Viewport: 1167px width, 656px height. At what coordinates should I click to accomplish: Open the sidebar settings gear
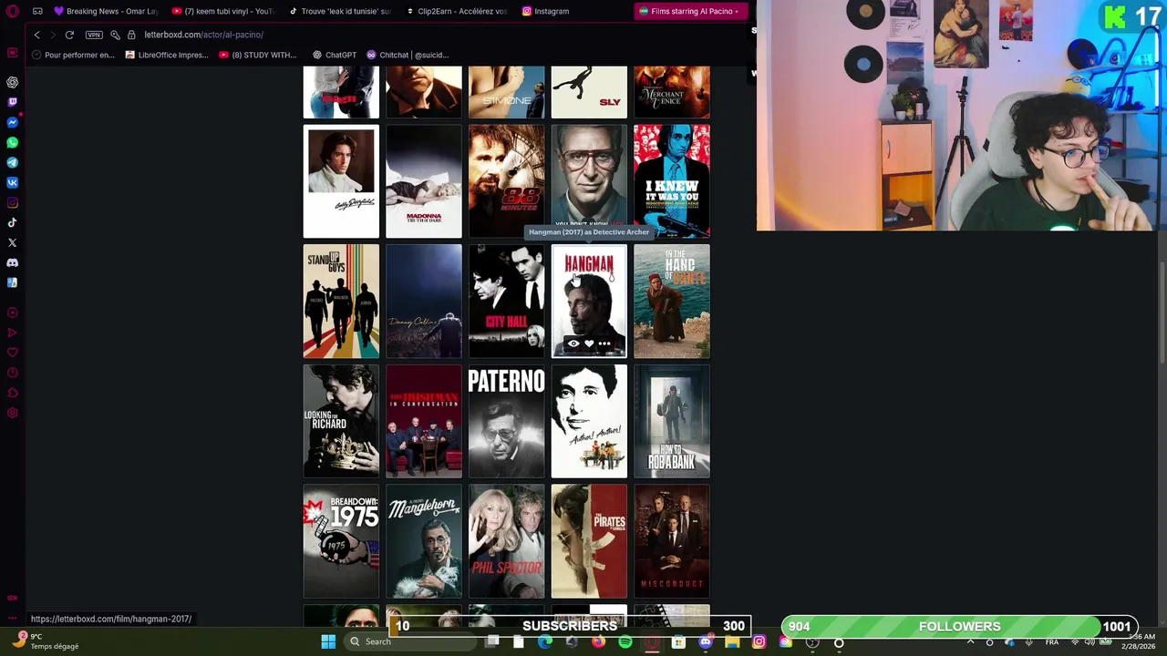point(12,413)
